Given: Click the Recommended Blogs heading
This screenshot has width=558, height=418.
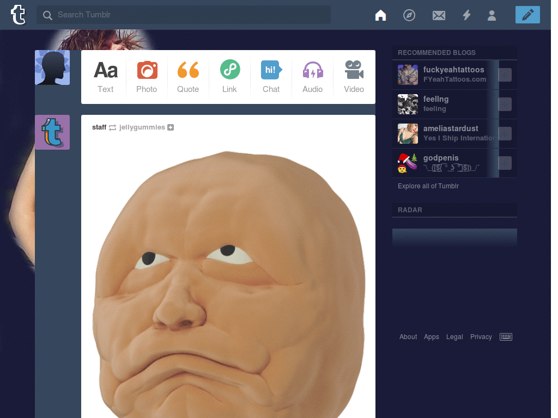Looking at the screenshot, I should coord(436,53).
